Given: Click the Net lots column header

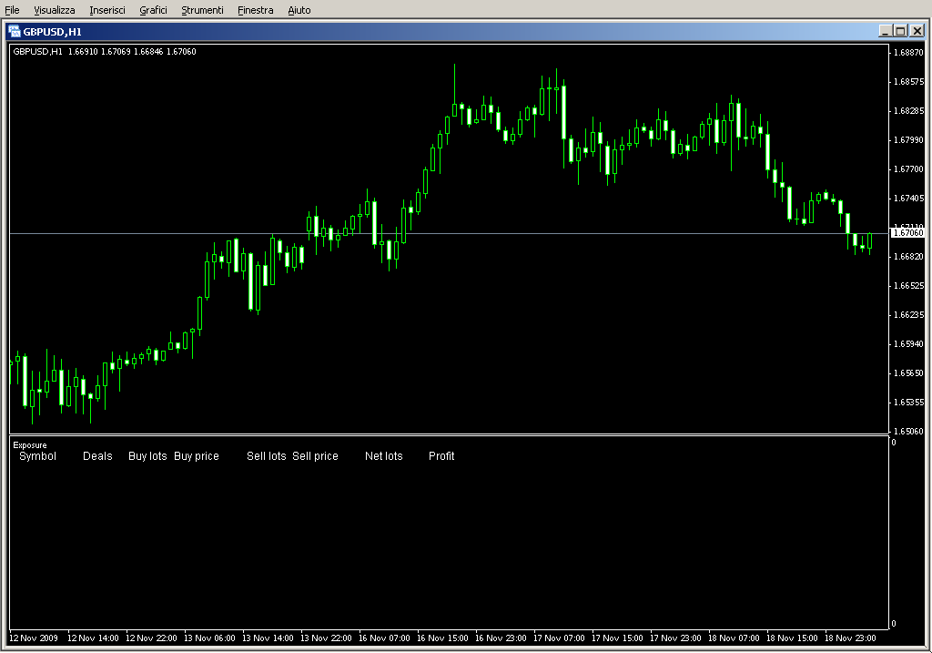Looking at the screenshot, I should click(x=383, y=456).
